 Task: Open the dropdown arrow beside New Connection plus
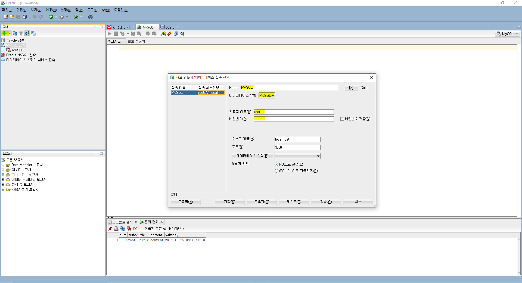coord(10,33)
